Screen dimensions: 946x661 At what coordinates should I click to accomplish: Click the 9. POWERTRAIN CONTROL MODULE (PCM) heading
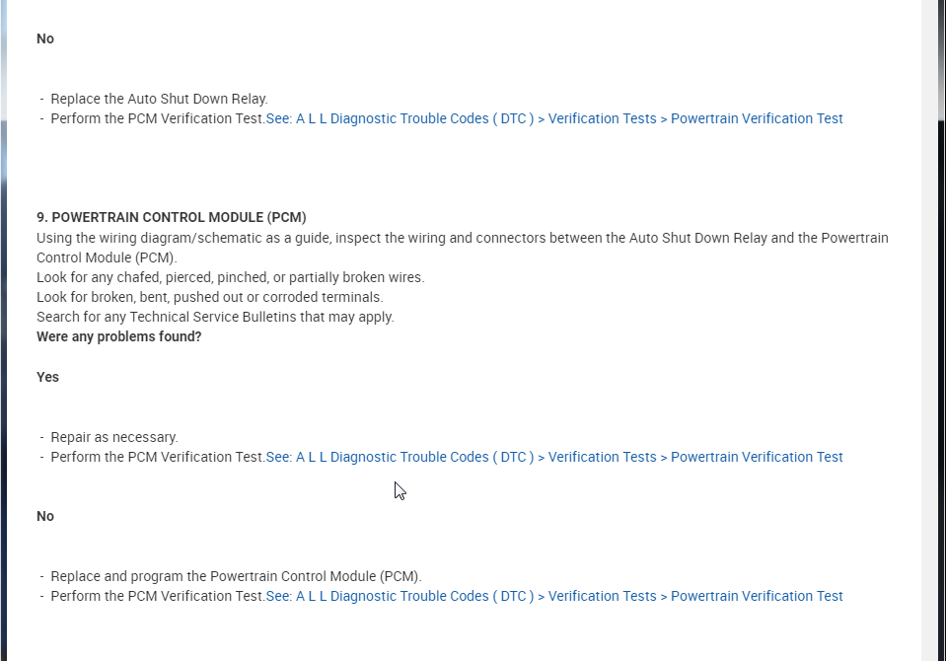(x=171, y=217)
